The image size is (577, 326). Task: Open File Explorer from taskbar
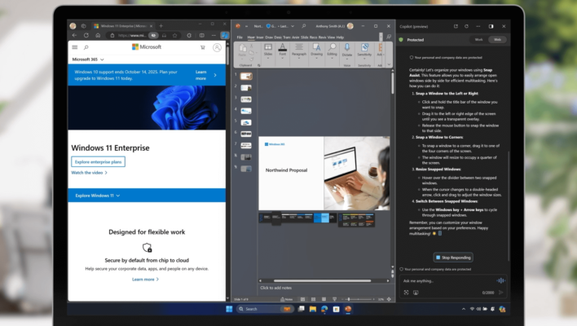[x=313, y=309]
